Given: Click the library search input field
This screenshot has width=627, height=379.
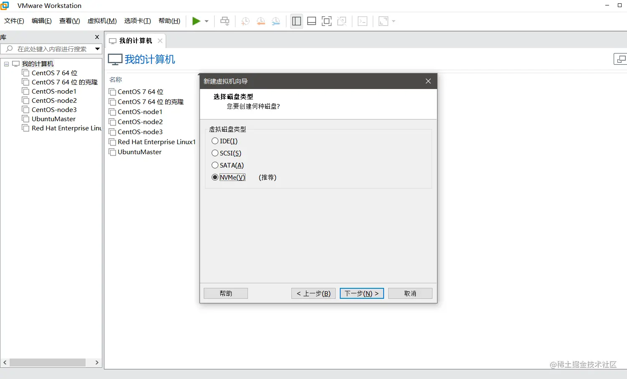Looking at the screenshot, I should (x=51, y=49).
